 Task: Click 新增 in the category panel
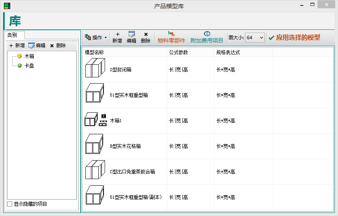point(17,46)
